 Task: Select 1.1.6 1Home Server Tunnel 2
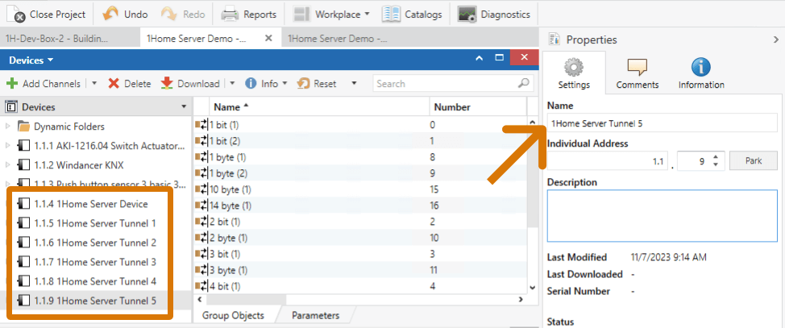(x=94, y=243)
